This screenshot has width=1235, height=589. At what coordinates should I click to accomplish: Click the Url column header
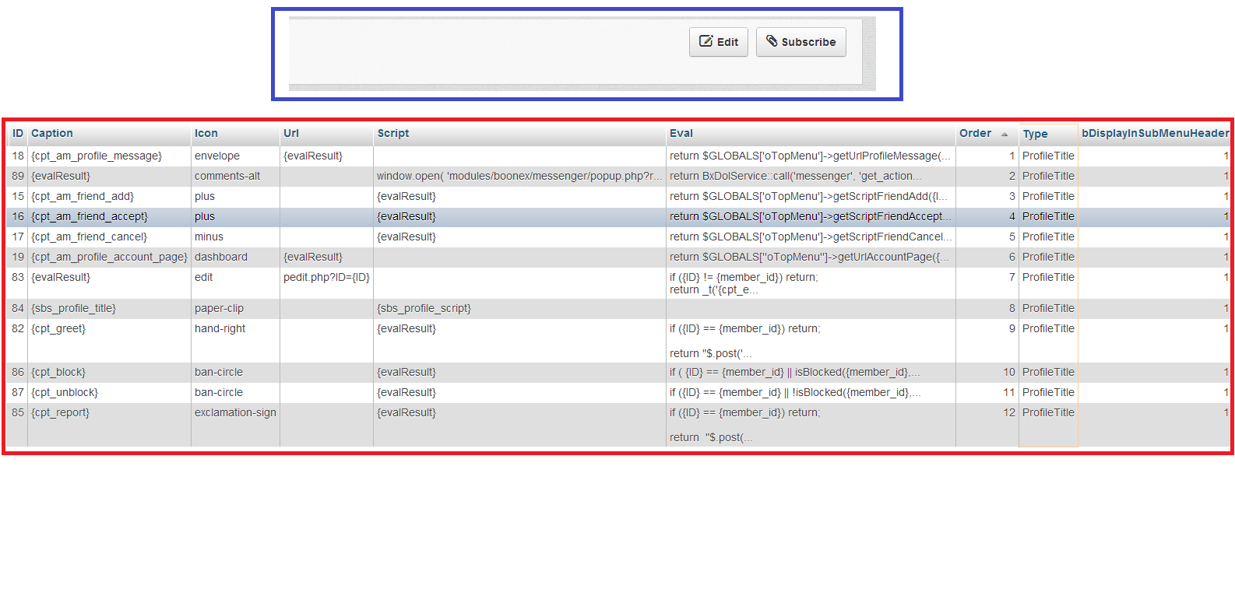pos(291,133)
